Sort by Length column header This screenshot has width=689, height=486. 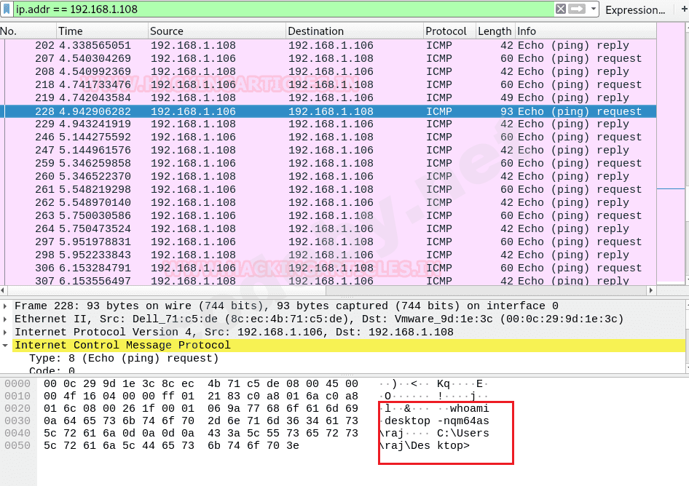coord(495,31)
